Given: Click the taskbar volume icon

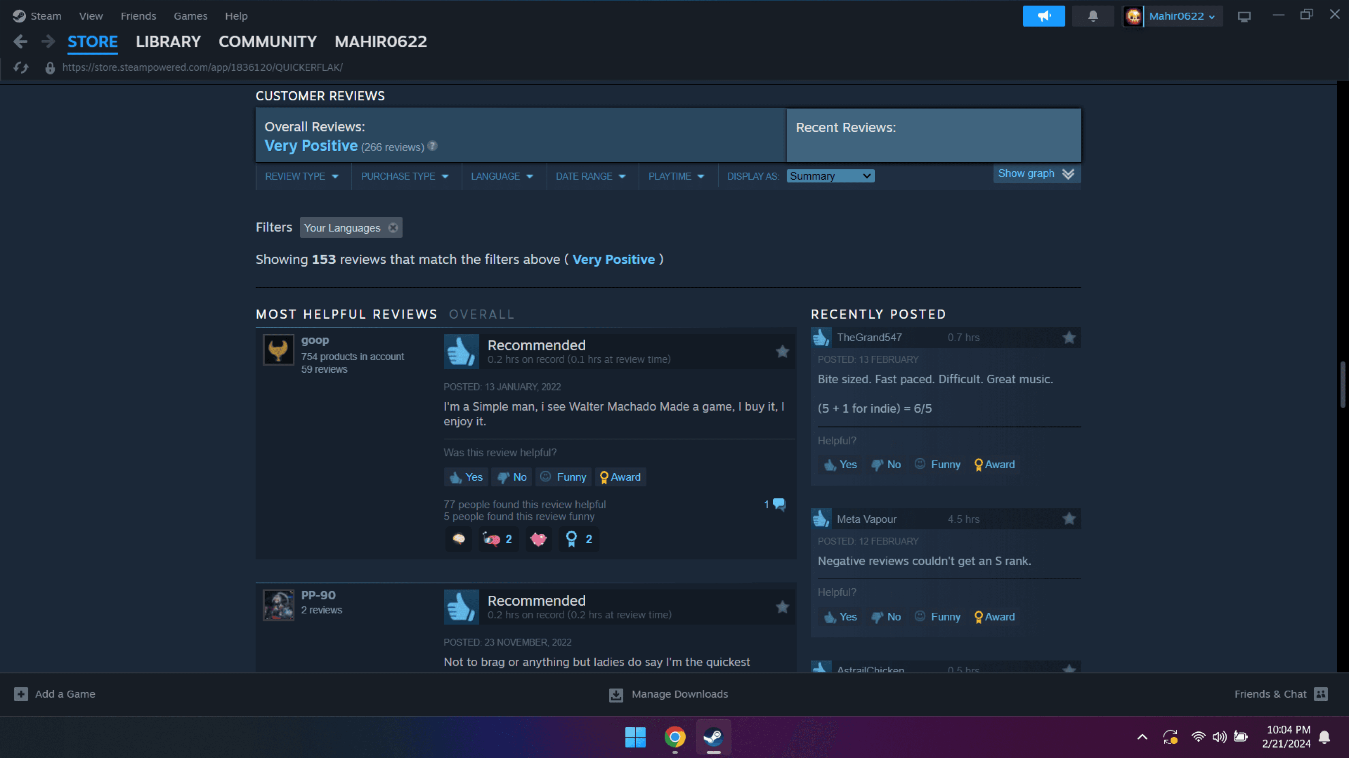Looking at the screenshot, I should (x=1219, y=737).
